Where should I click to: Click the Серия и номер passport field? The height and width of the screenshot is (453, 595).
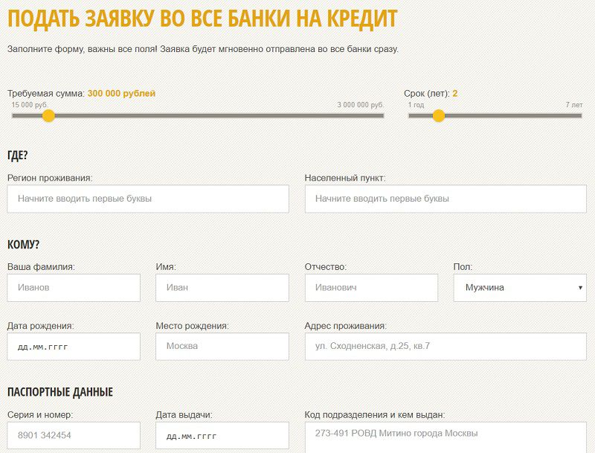click(74, 436)
